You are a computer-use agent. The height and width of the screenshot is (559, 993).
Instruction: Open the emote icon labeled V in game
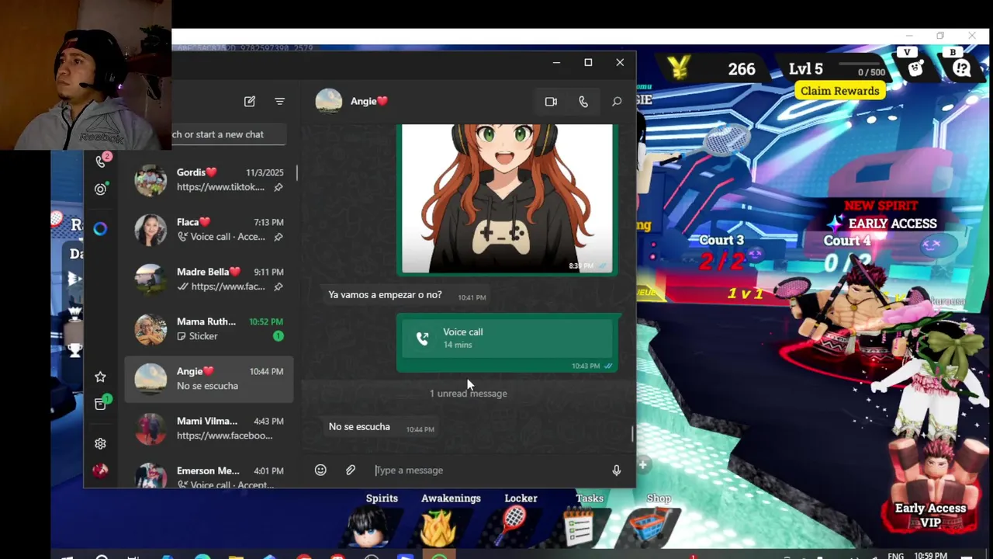coord(915,68)
